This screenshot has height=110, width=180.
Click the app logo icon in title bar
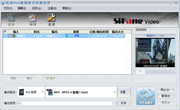(x=3, y=3)
